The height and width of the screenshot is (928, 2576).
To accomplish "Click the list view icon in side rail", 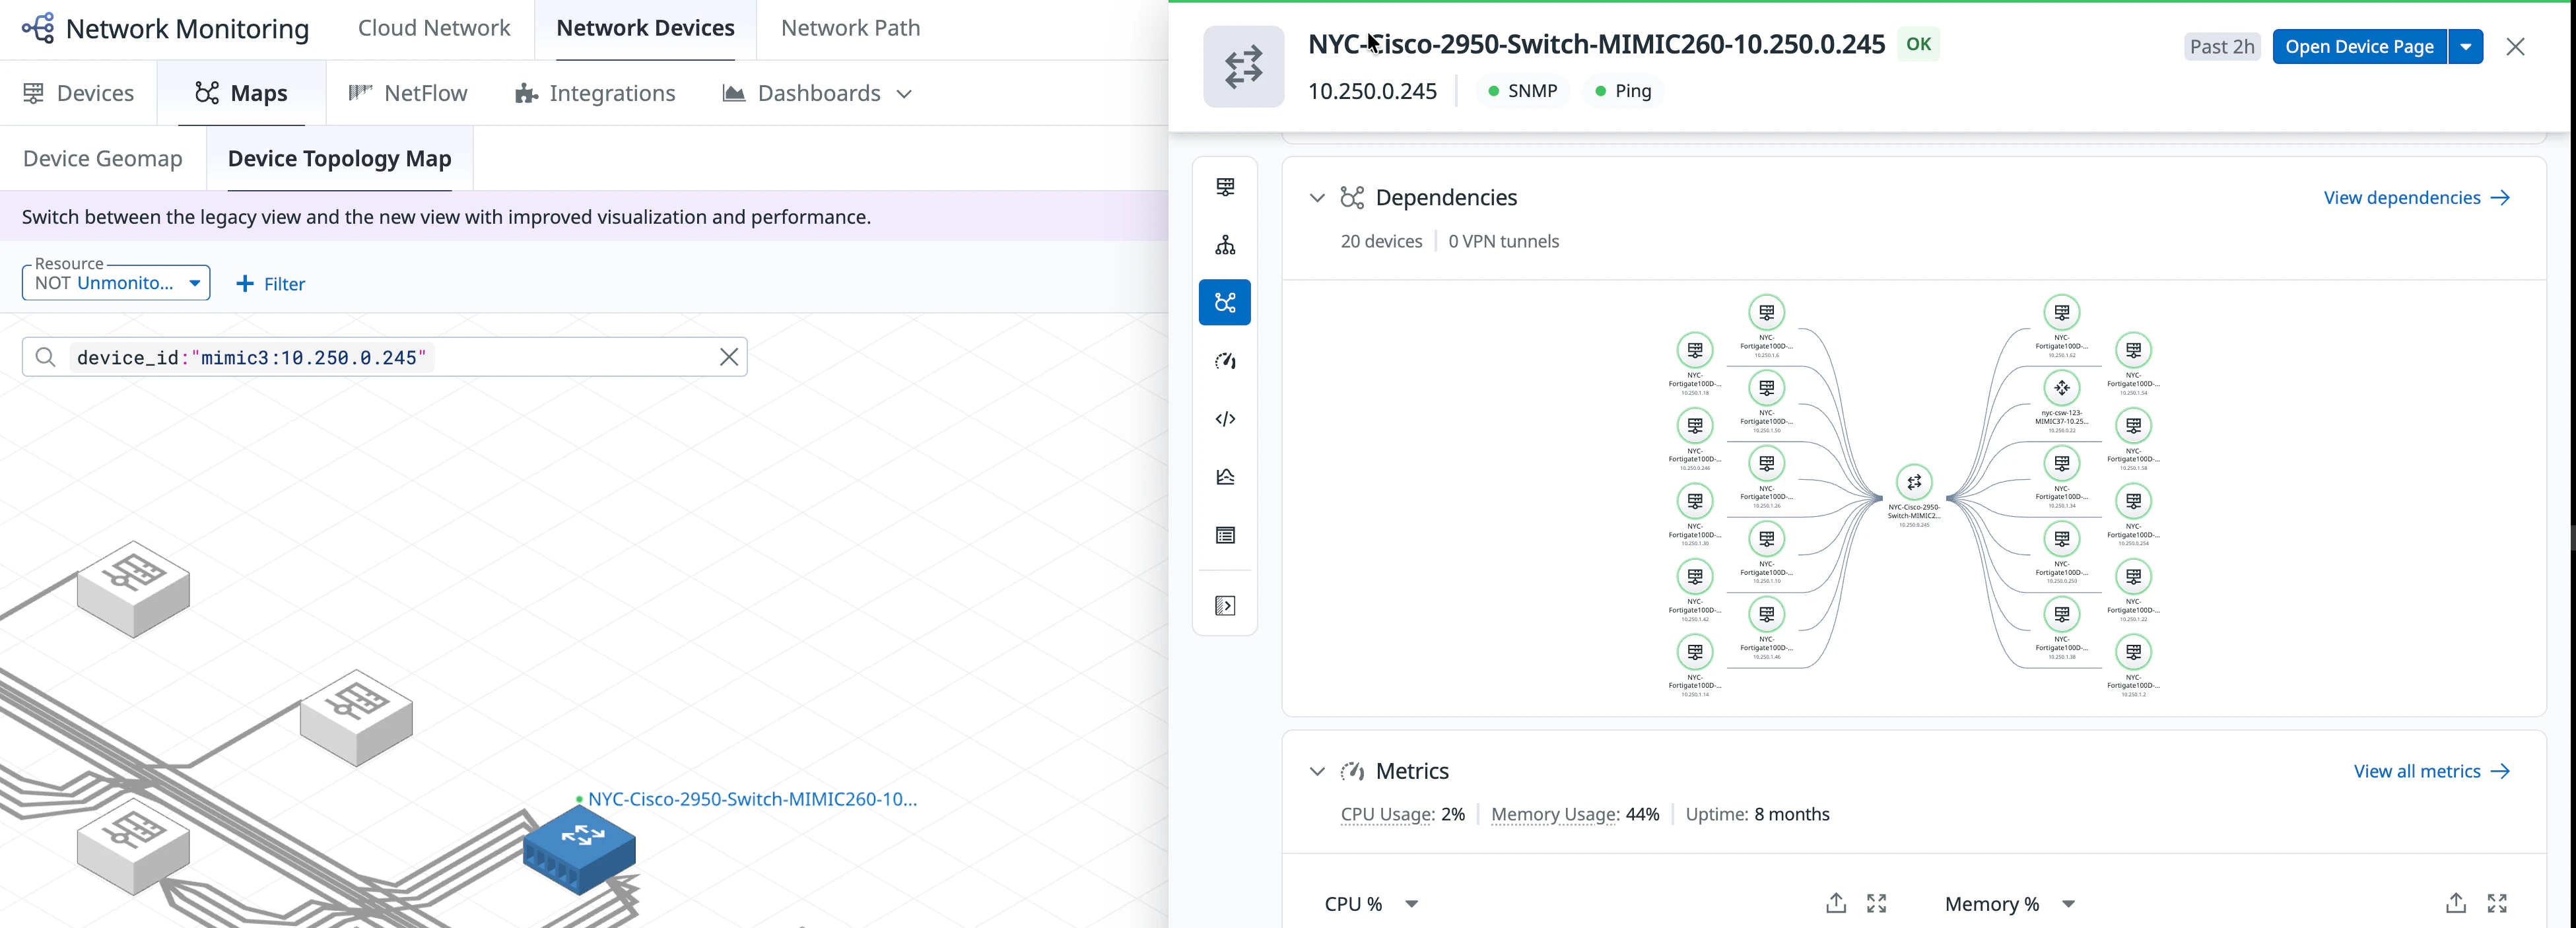I will [1224, 536].
